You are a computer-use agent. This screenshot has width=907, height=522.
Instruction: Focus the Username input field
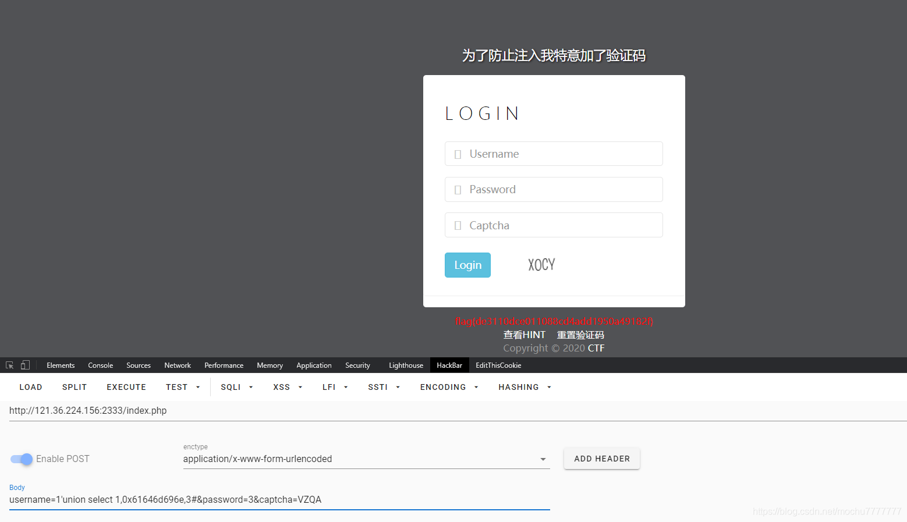point(554,154)
